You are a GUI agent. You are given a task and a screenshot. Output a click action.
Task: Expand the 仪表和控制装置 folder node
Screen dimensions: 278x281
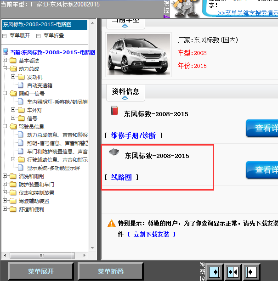coord(5,192)
